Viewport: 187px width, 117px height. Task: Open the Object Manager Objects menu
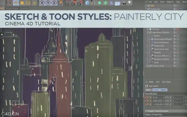[170, 2]
